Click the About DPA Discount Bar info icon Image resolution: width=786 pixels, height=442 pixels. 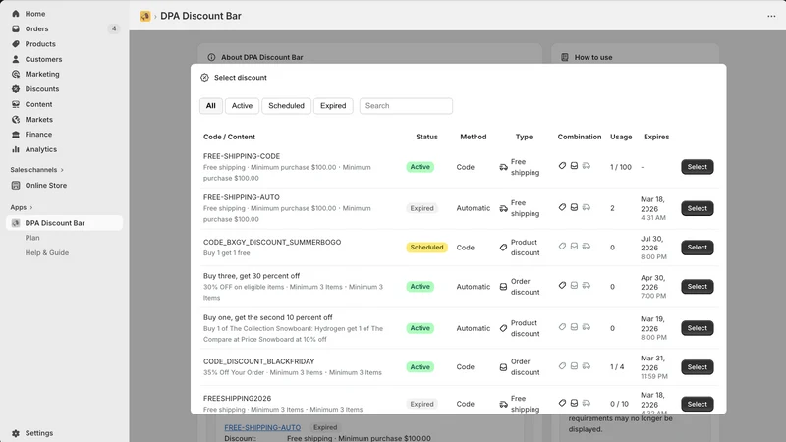tap(211, 57)
